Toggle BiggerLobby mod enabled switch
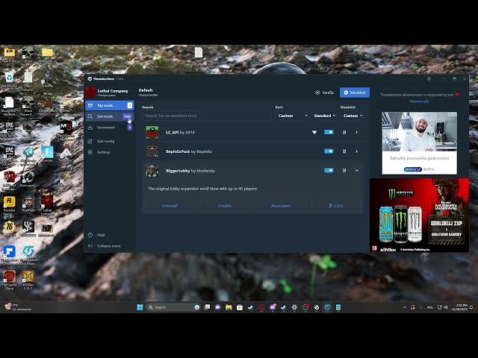 tap(329, 170)
